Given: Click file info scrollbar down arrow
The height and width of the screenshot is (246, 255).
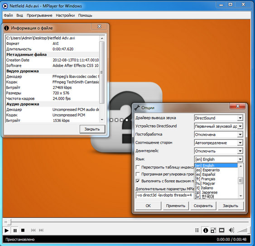Looking at the screenshot, I should (102, 120).
